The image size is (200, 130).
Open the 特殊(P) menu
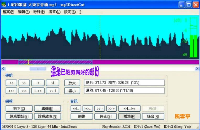(x=39, y=12)
